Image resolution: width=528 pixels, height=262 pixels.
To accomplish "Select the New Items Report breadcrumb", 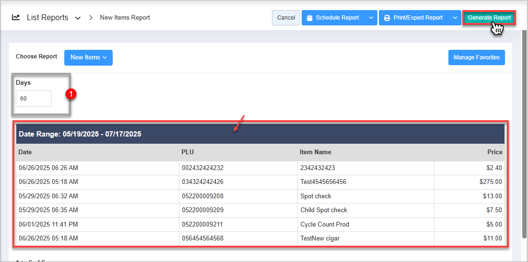I will [x=125, y=18].
